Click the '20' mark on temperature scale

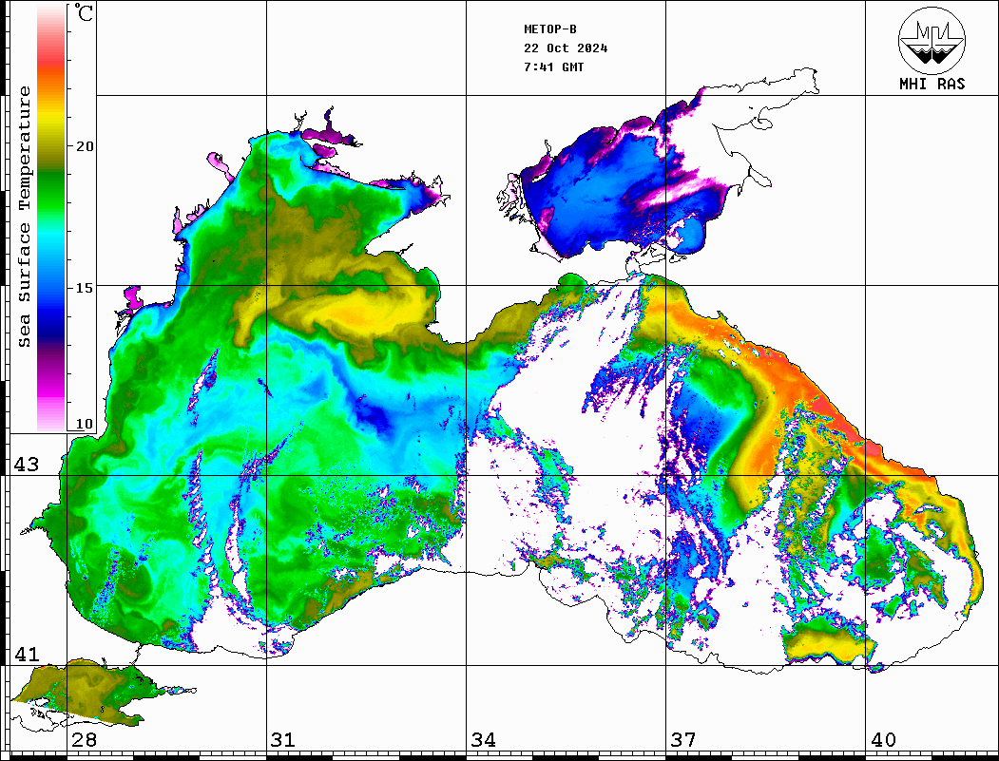(85, 145)
